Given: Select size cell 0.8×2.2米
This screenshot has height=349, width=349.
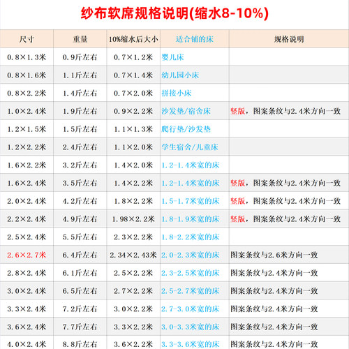Looking at the screenshot, I should coord(27,93).
